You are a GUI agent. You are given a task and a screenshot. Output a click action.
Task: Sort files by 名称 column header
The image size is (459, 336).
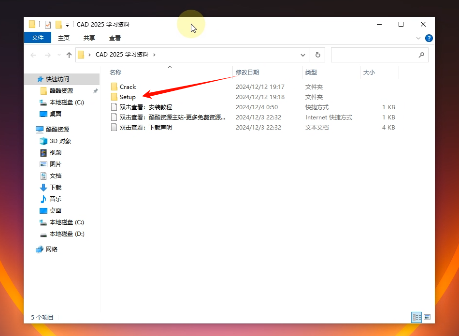coord(115,73)
